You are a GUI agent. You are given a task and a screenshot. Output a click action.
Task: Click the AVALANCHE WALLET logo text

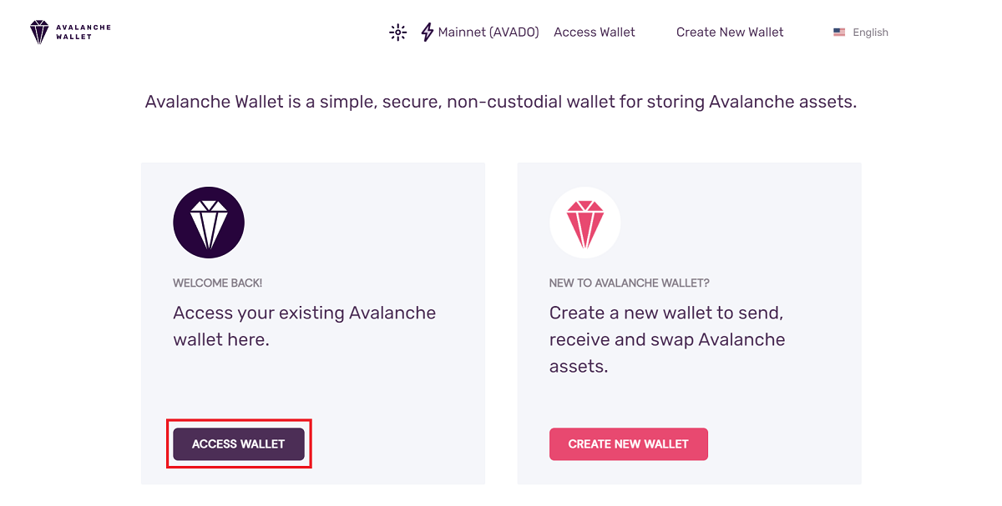pyautogui.click(x=83, y=33)
